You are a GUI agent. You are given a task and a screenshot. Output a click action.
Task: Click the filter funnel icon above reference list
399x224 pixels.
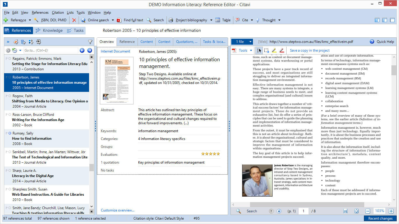point(90,42)
